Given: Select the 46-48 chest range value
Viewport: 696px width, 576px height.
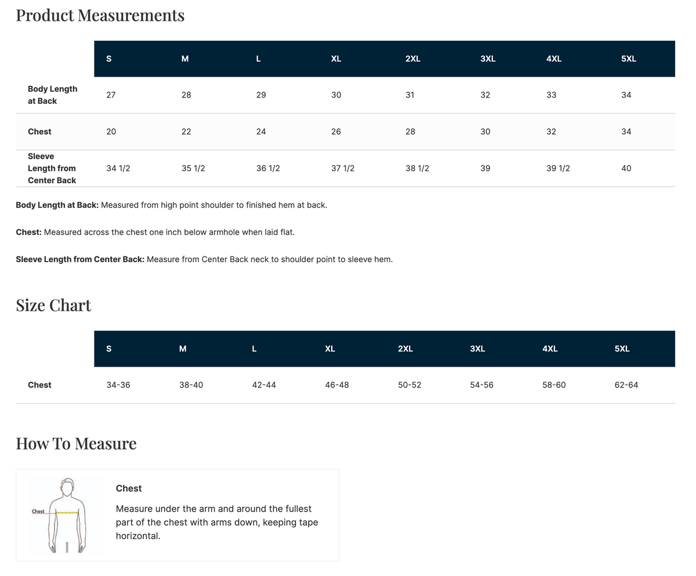Looking at the screenshot, I should [x=337, y=385].
